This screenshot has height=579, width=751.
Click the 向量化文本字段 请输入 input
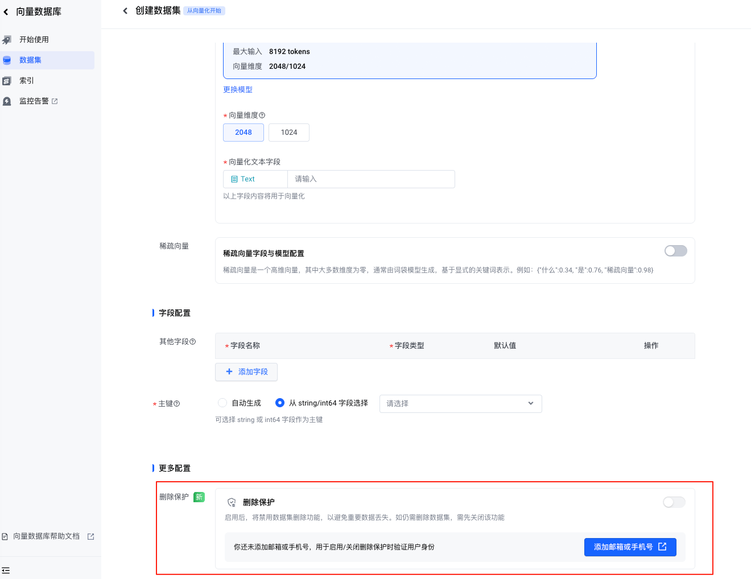(371, 179)
